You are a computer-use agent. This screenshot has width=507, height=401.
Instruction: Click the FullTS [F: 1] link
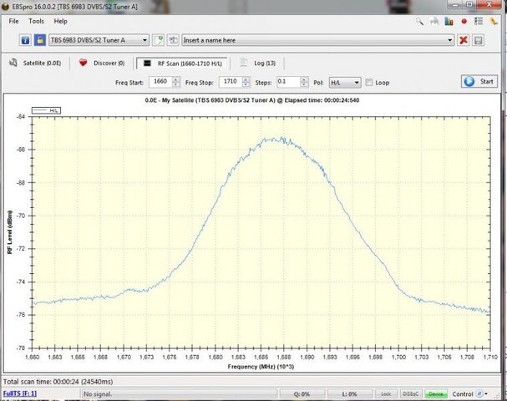point(20,393)
